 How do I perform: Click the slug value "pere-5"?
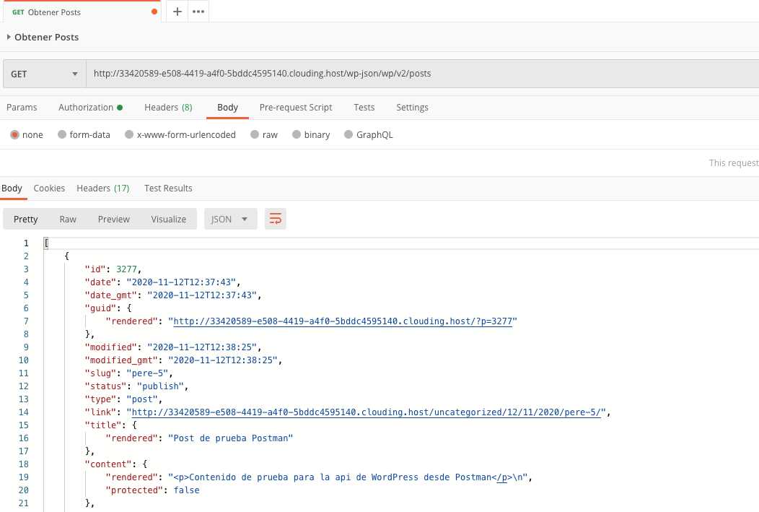coord(147,373)
